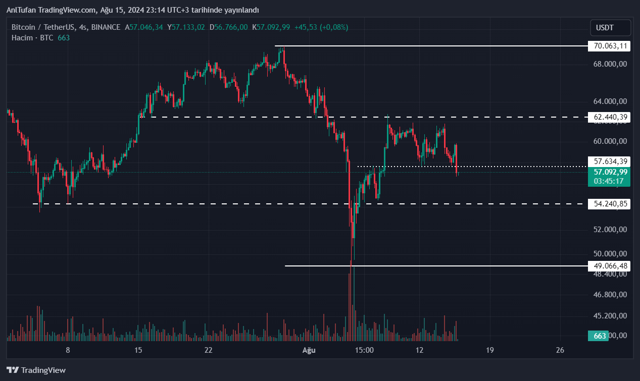This screenshot has height=381, width=640.
Task: Open the USDT currency selector
Action: point(610,27)
